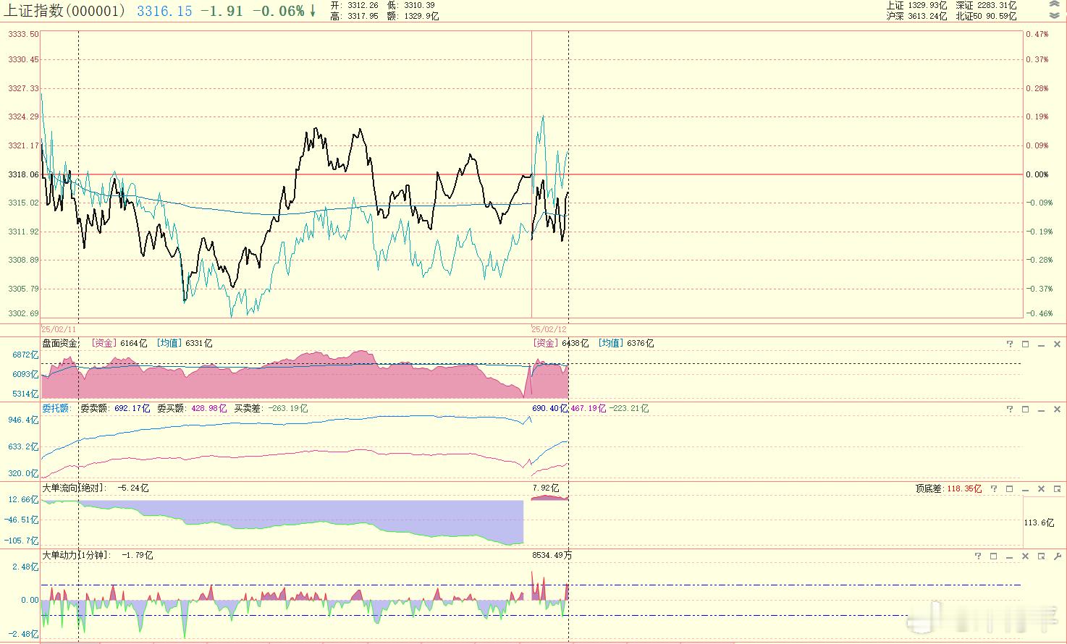
Task: Click the pop-out icon of 大单动力 panel
Action: (1042, 556)
